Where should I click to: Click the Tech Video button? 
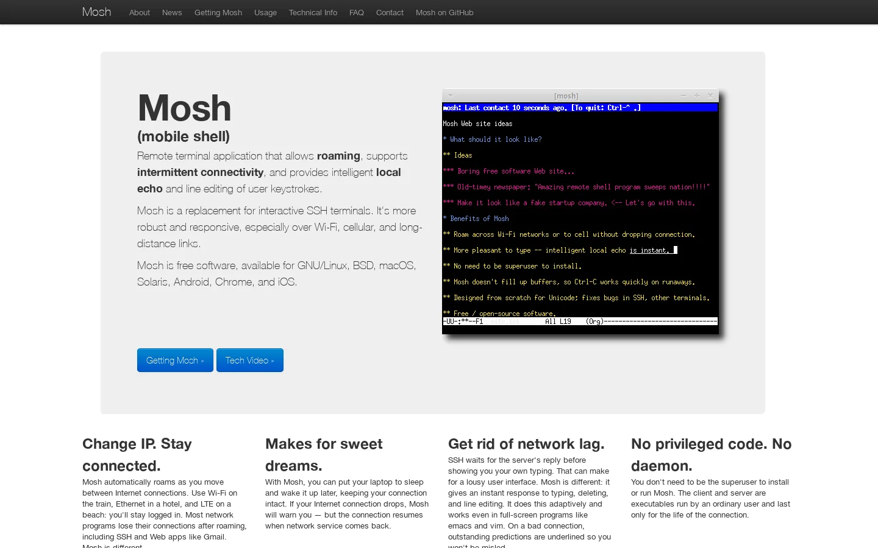point(250,360)
